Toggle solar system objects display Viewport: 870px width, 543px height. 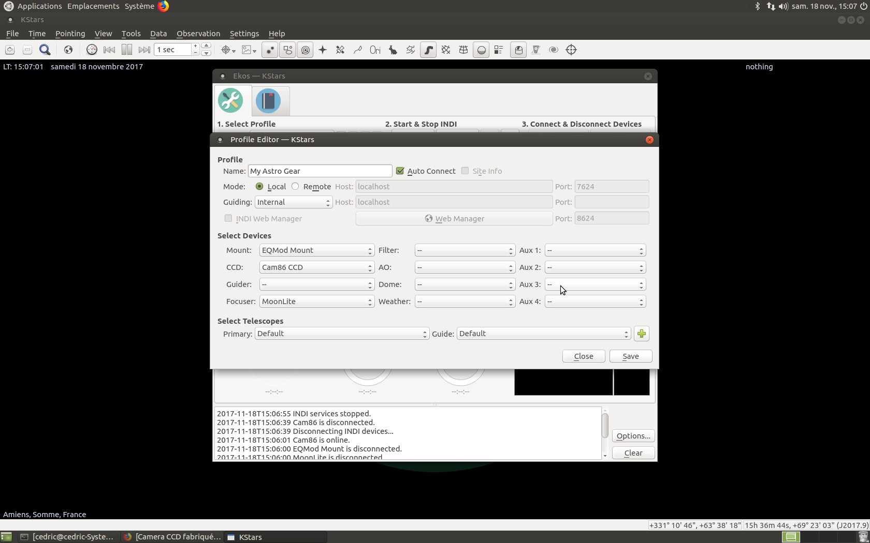[x=306, y=50]
